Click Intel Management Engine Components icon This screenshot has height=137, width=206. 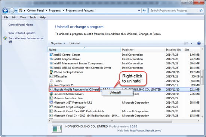tap(51, 63)
